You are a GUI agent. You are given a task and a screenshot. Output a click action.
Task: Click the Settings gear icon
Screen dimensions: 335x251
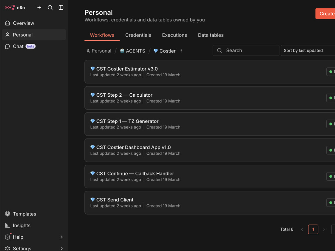pos(7,248)
